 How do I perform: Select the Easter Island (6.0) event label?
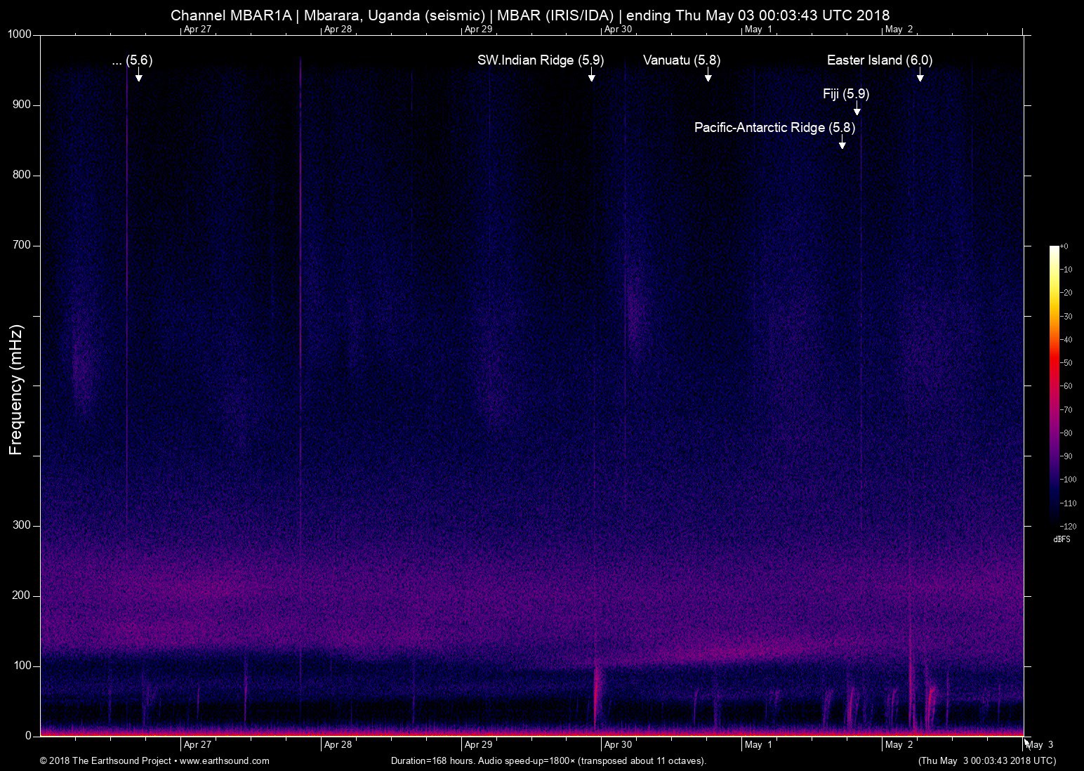coord(879,60)
